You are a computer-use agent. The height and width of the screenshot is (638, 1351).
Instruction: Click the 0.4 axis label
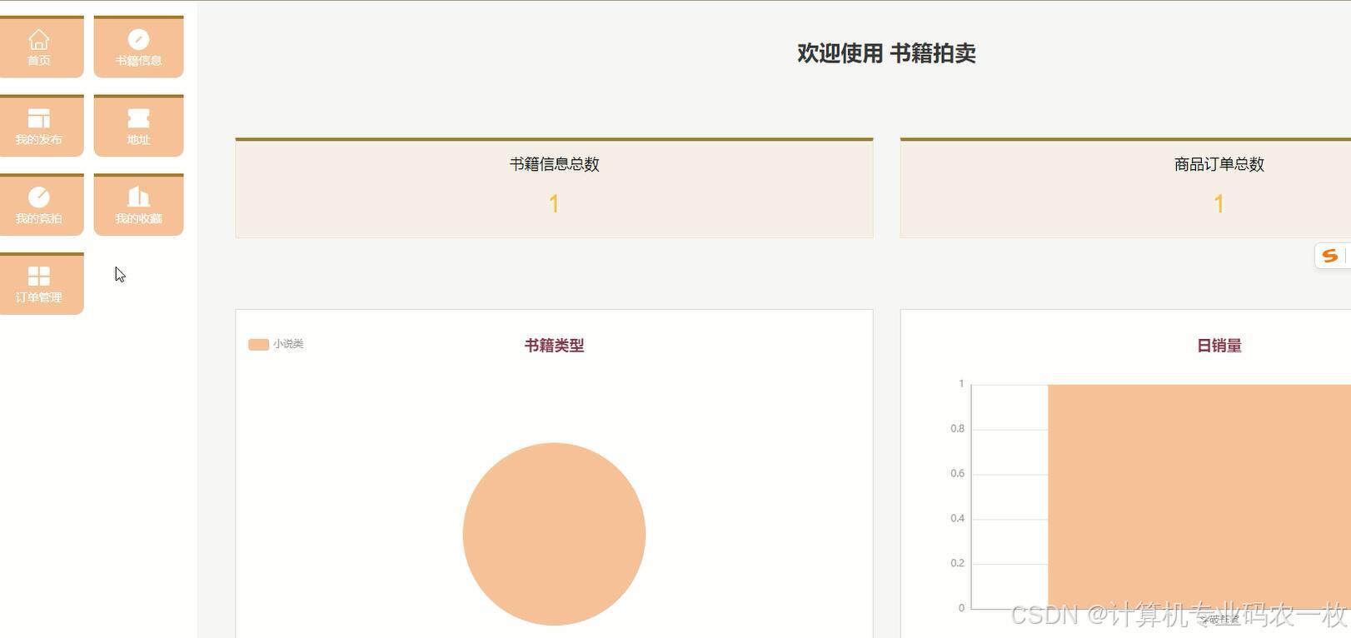click(957, 519)
